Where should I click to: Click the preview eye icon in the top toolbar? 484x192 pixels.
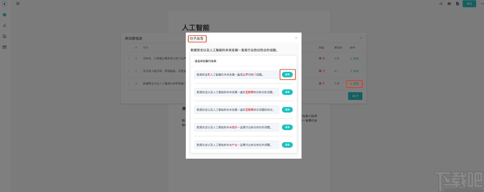point(449,4)
